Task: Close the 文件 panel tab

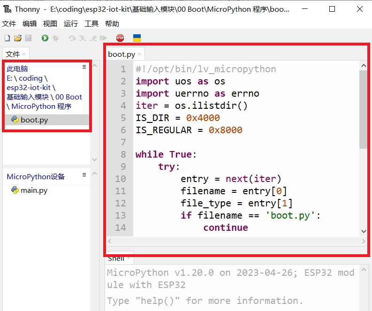Action: 24,54
